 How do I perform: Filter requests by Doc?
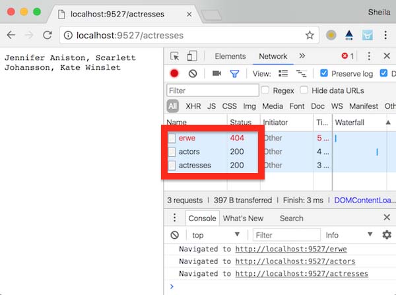click(317, 106)
